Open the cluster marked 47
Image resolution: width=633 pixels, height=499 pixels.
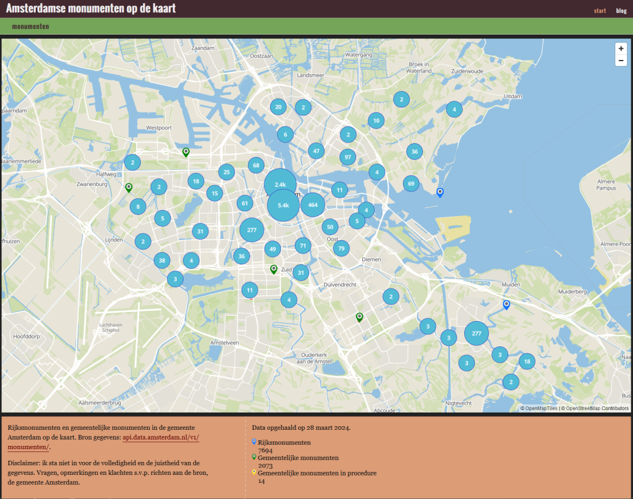tap(316, 151)
